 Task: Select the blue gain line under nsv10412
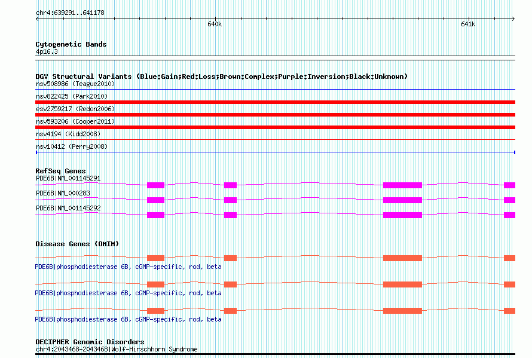[275, 152]
